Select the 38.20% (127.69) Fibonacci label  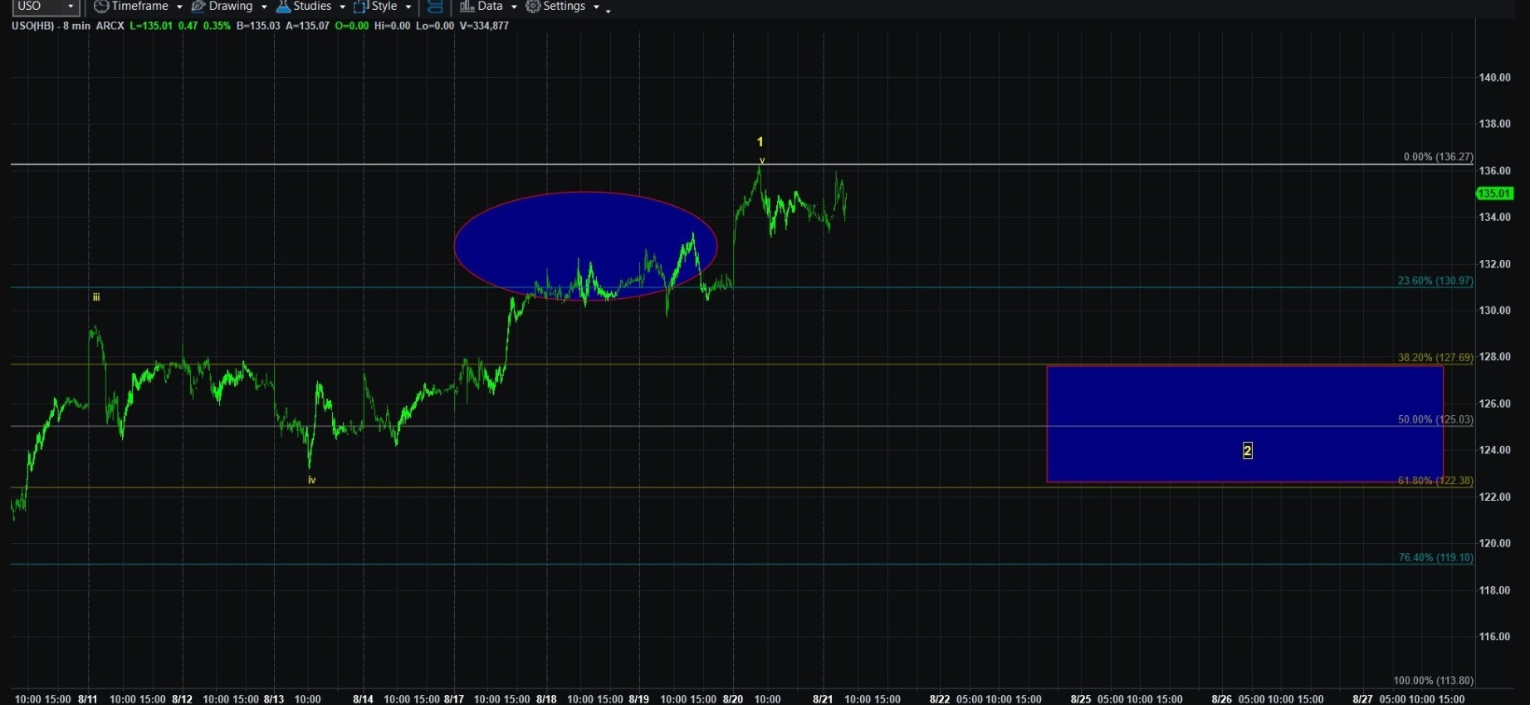coord(1435,358)
